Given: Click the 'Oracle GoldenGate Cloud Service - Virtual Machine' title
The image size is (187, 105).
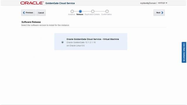Looking at the screenshot, I should pos(93,39).
